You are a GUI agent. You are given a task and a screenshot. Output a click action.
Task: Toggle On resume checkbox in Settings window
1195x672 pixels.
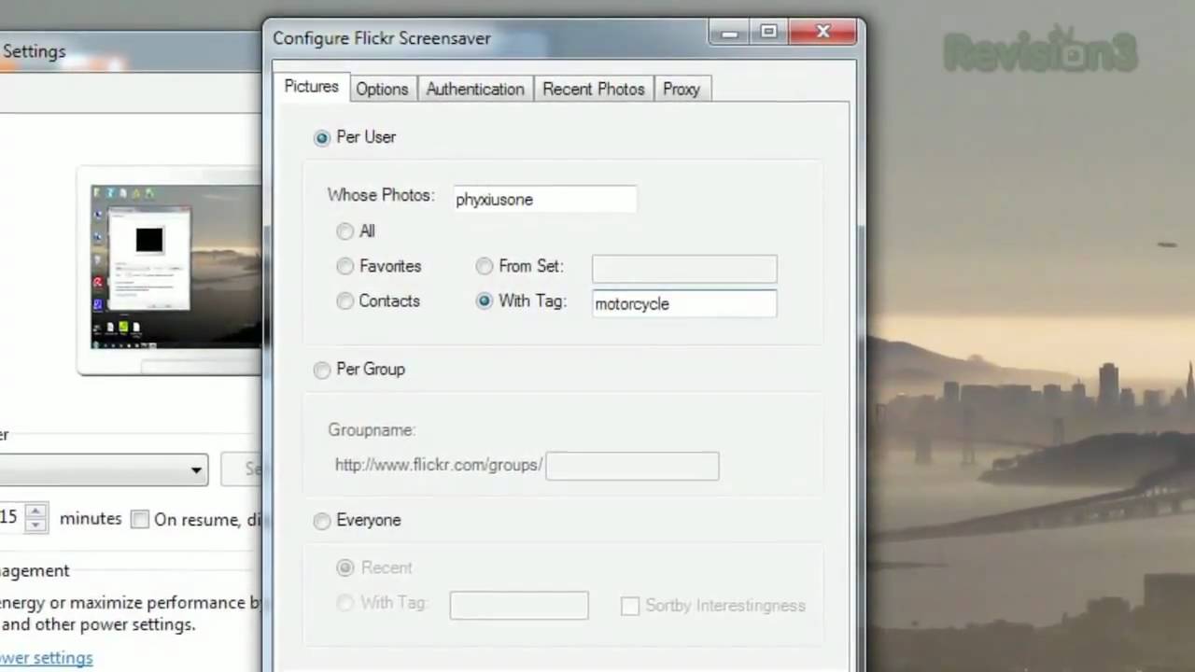(140, 520)
